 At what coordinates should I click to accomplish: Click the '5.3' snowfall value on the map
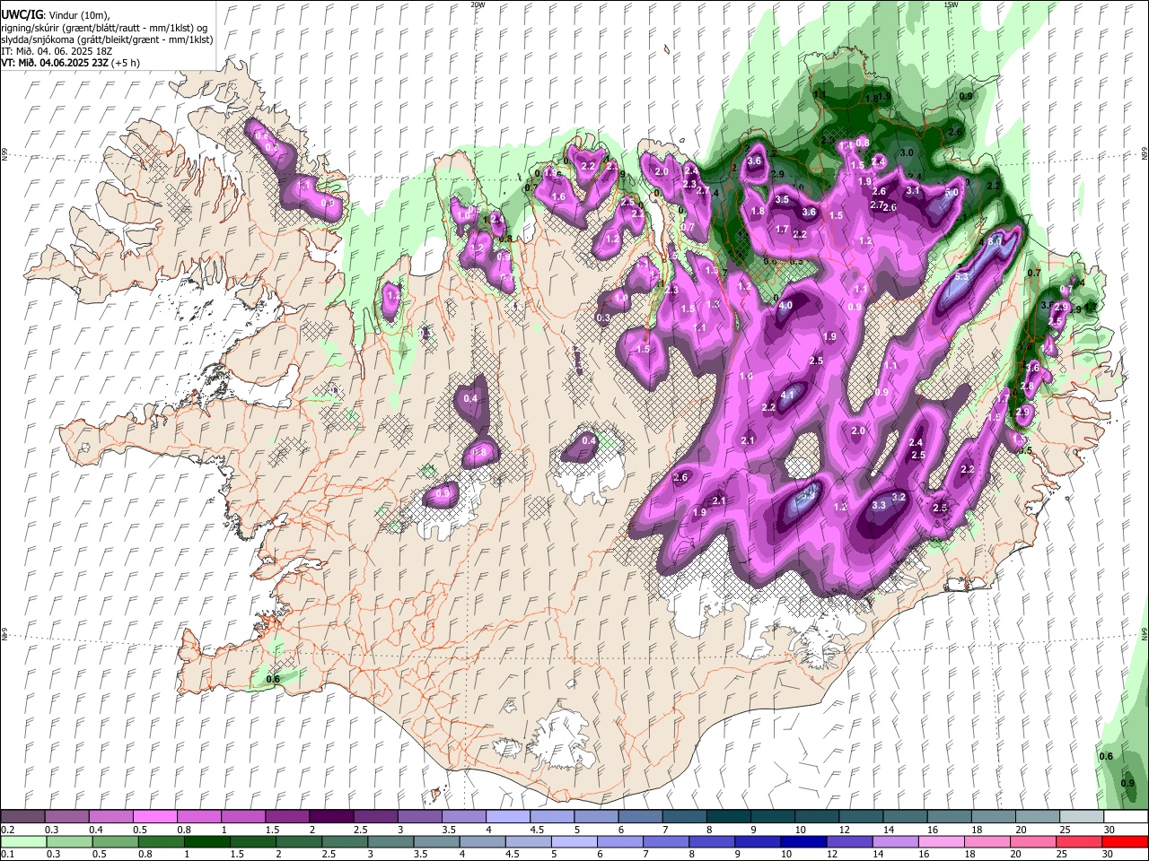(961, 277)
